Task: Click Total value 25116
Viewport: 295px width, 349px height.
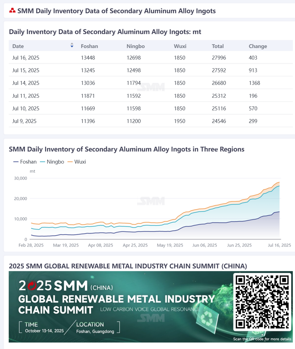Action: pyautogui.click(x=219, y=109)
